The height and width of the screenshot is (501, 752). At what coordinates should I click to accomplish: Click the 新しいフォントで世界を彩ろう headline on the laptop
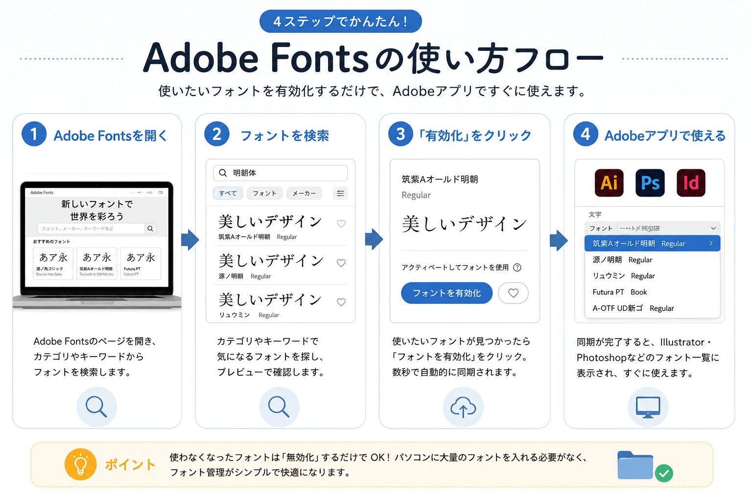pyautogui.click(x=96, y=210)
